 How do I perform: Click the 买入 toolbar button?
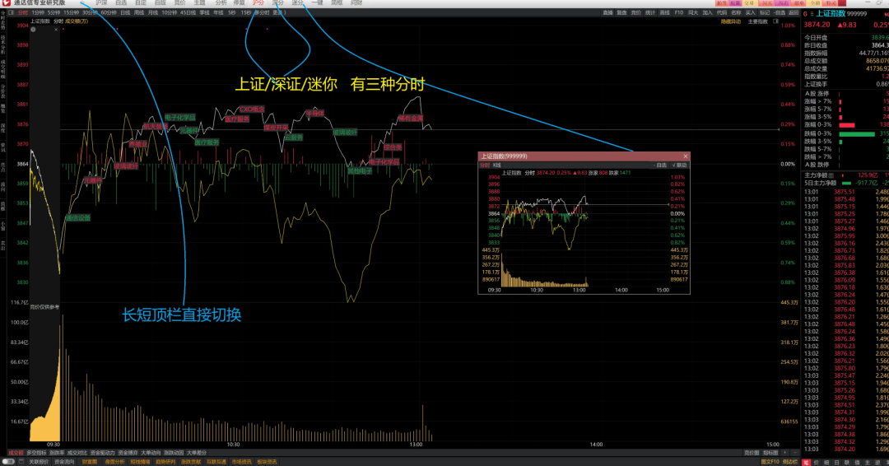point(750,12)
